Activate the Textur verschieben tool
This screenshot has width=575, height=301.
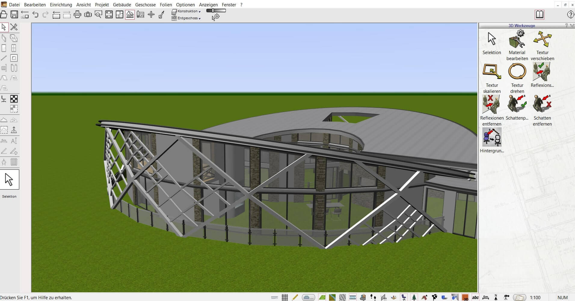click(x=542, y=39)
